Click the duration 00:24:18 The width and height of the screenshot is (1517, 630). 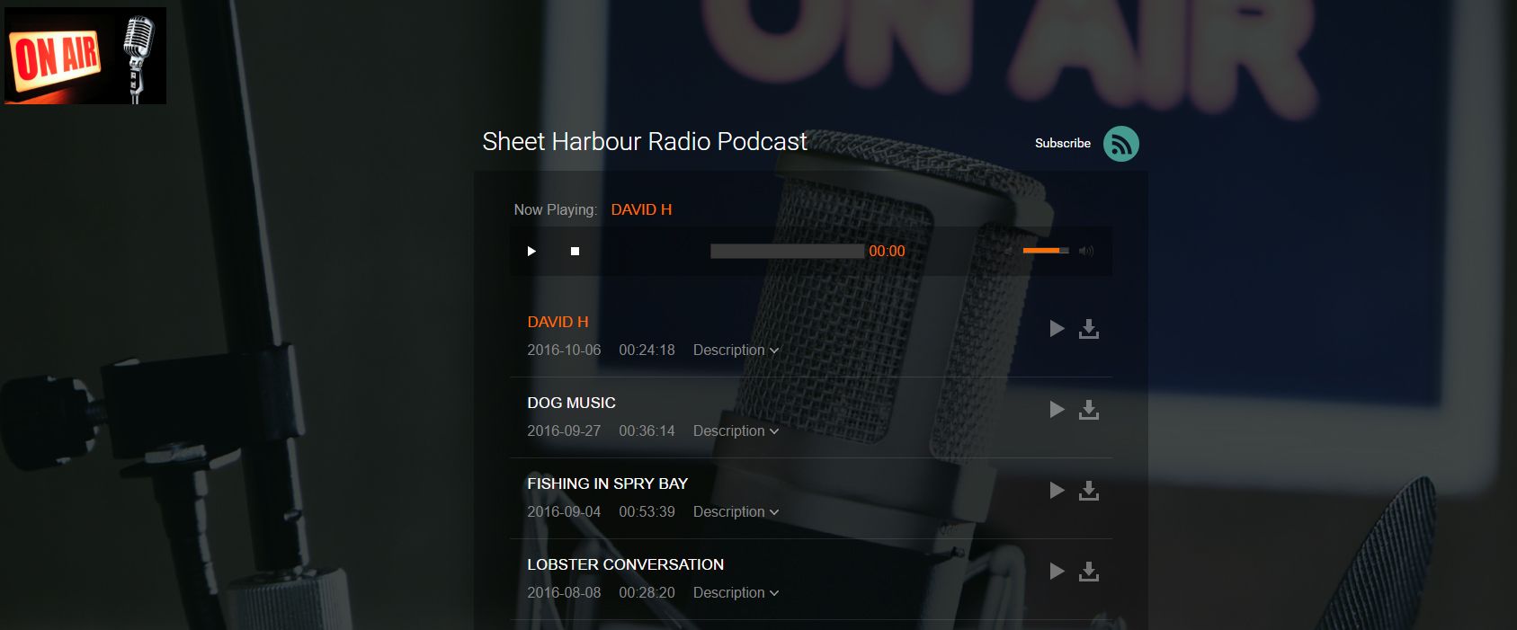pos(647,350)
